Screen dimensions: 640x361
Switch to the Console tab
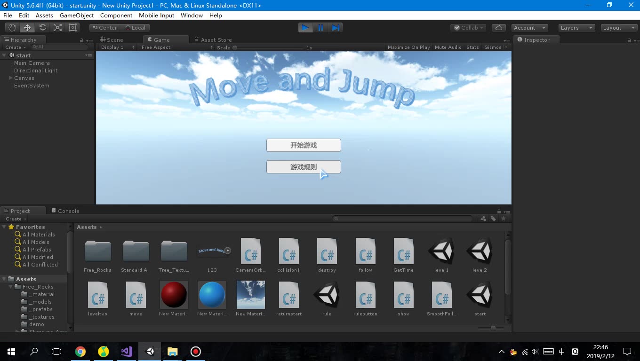[x=65, y=211]
